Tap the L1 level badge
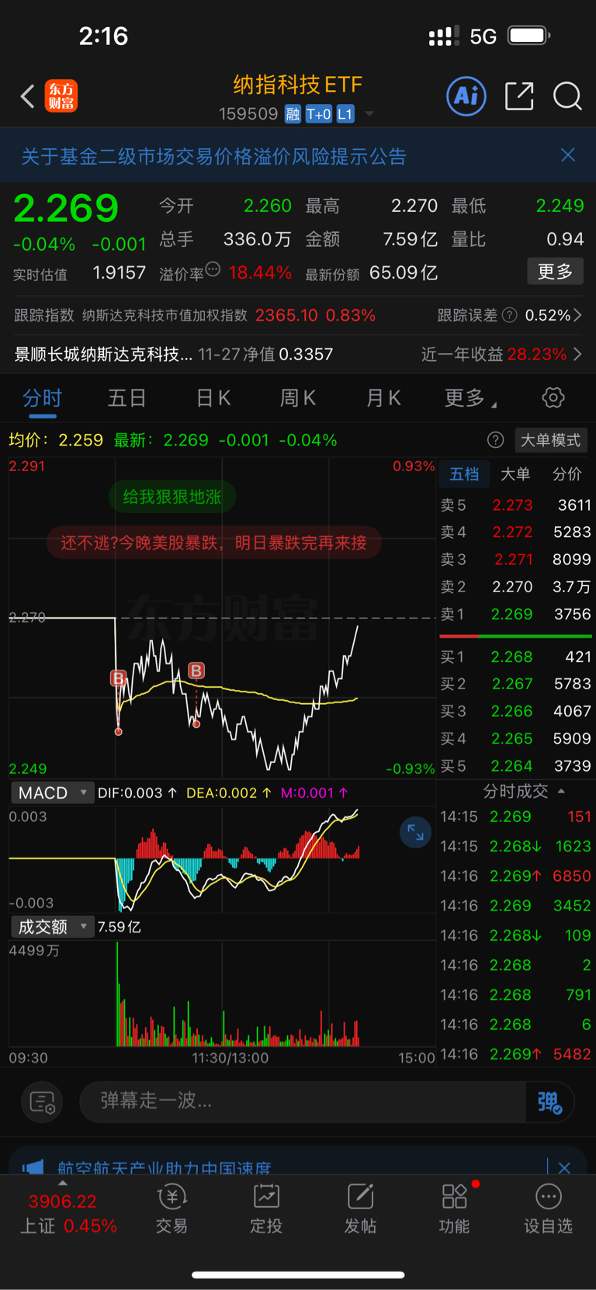 (345, 114)
